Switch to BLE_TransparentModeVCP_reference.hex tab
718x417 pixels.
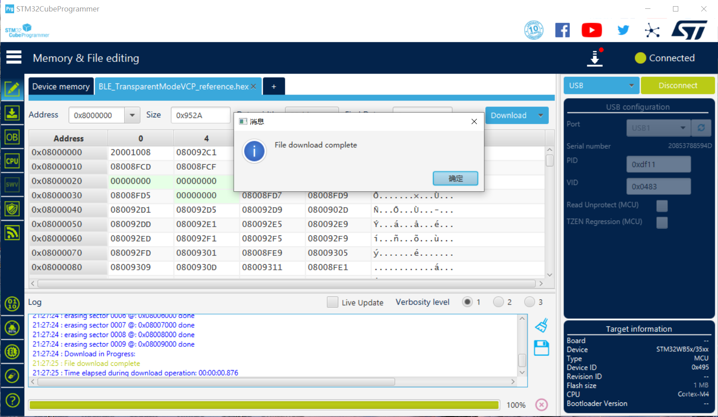[x=173, y=87]
